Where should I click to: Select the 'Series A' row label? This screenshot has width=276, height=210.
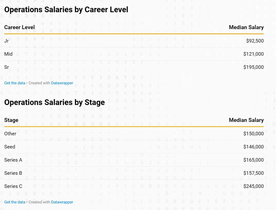click(x=13, y=160)
